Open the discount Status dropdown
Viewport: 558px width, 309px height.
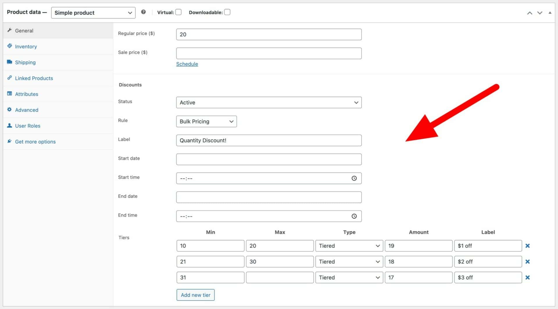pyautogui.click(x=269, y=103)
